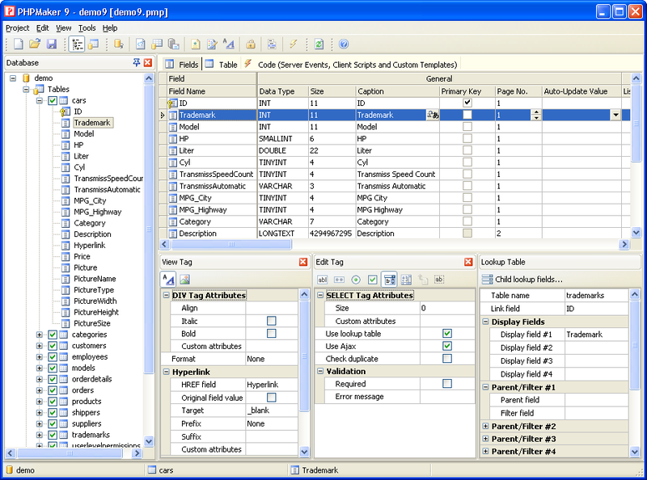Open the Project menu
Image resolution: width=647 pixels, height=480 pixels.
pos(17,28)
